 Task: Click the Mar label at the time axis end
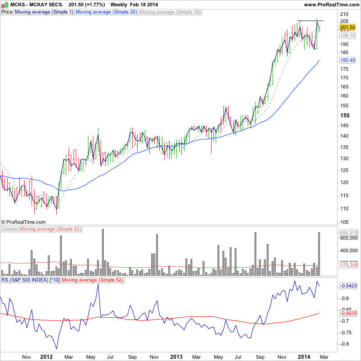pyautogui.click(x=324, y=357)
